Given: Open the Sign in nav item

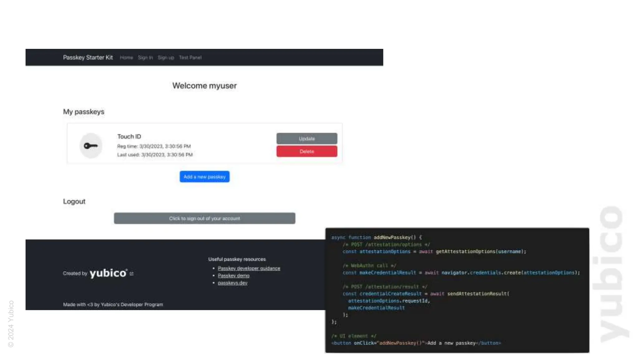Looking at the screenshot, I should click(x=145, y=58).
